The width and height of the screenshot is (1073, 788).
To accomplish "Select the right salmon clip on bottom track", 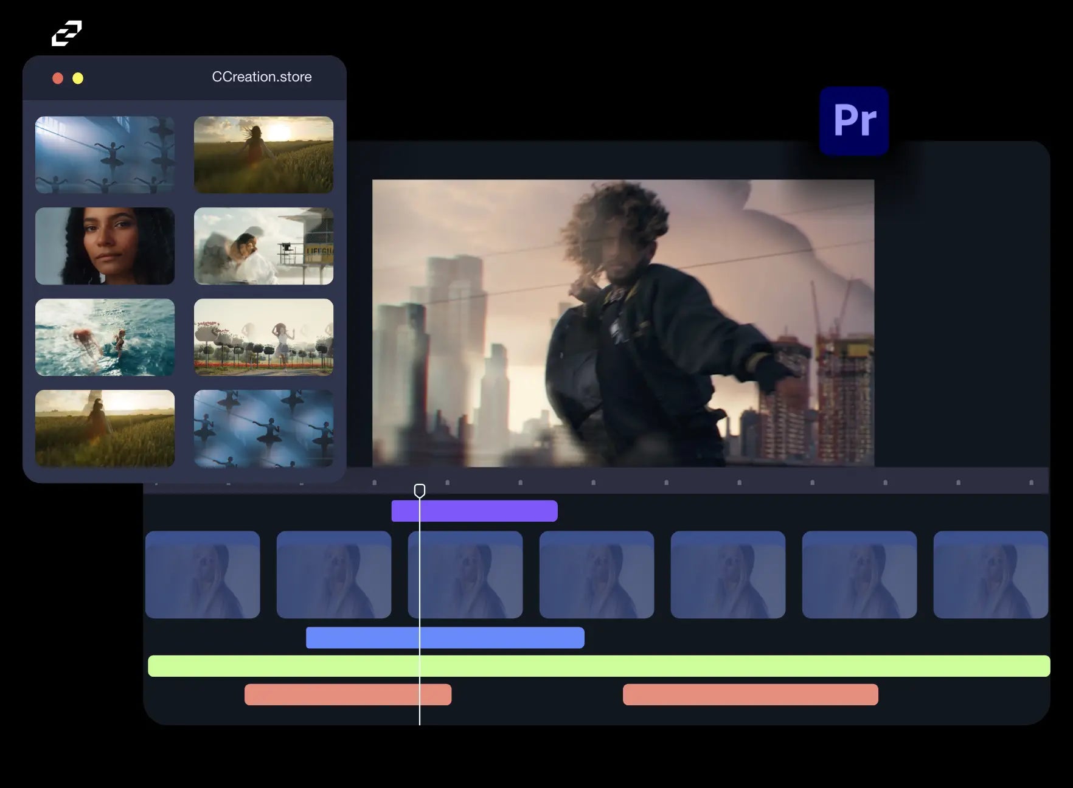I will pos(750,694).
